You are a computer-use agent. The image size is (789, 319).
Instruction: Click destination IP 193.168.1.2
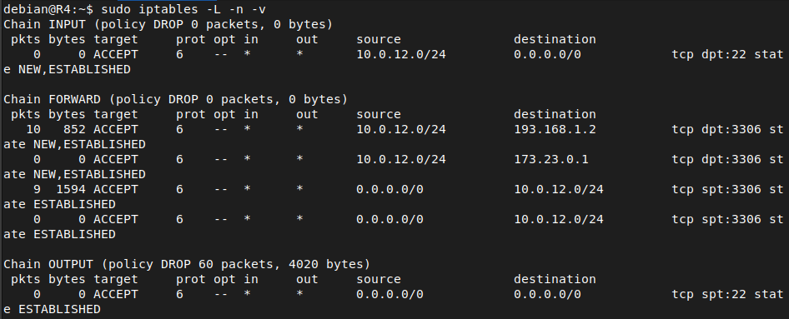[x=555, y=130]
